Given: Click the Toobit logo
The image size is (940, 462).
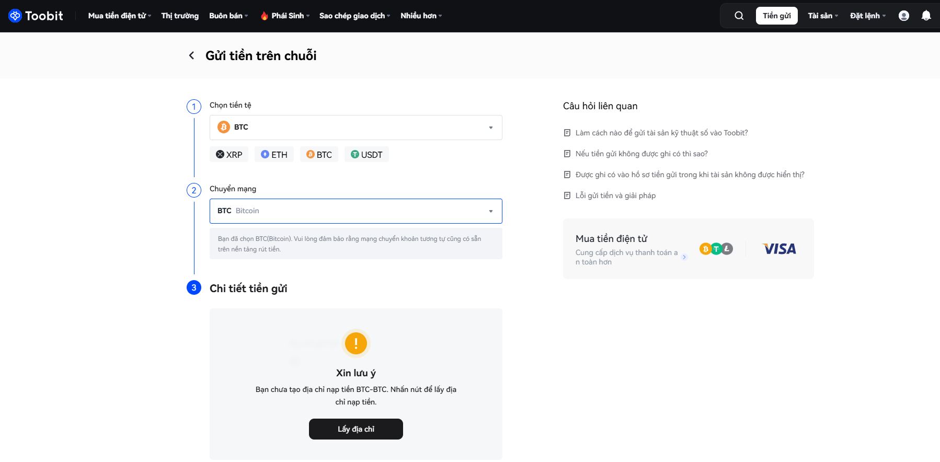Looking at the screenshot, I should pos(36,16).
